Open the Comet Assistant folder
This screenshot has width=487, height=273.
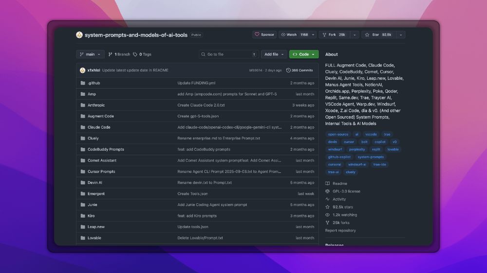pyautogui.click(x=102, y=160)
